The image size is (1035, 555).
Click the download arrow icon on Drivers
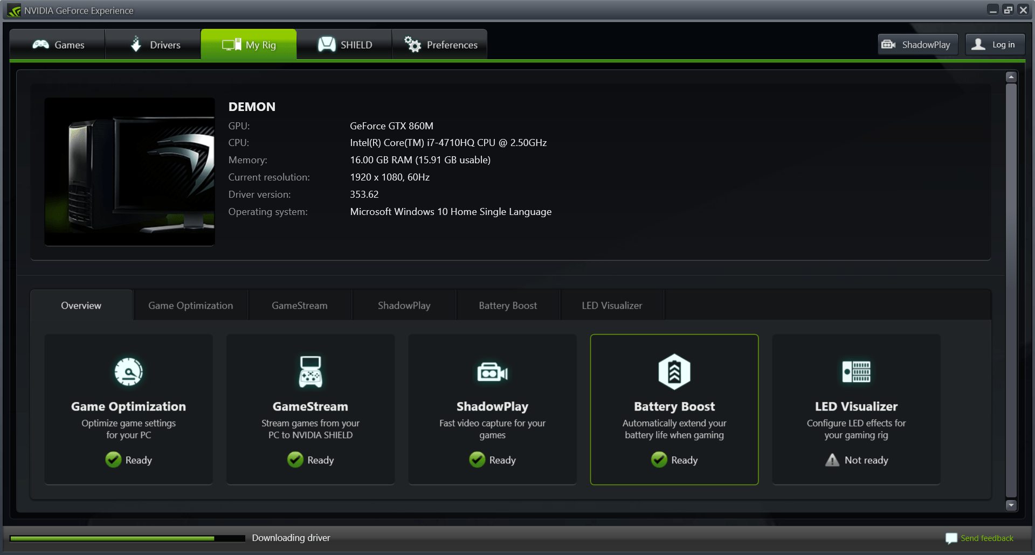136,44
